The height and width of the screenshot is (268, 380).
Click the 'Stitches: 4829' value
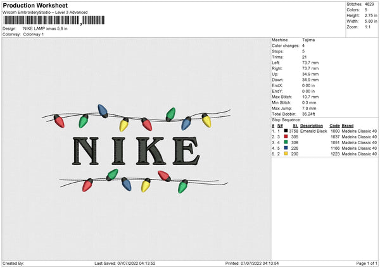369,4
